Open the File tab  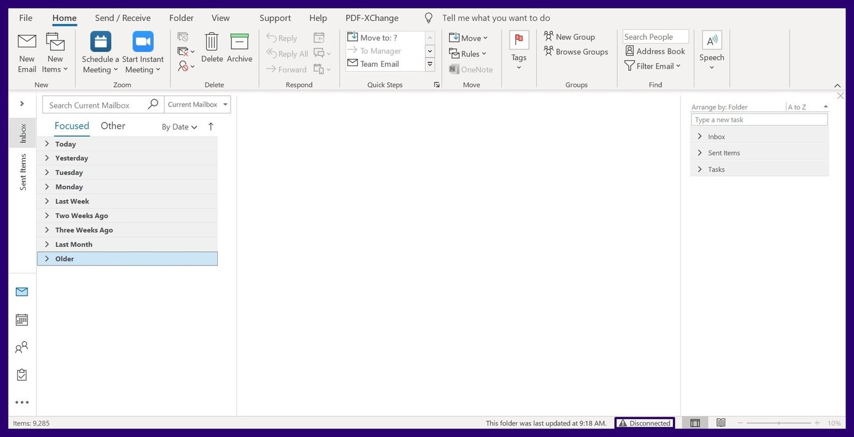pos(26,18)
